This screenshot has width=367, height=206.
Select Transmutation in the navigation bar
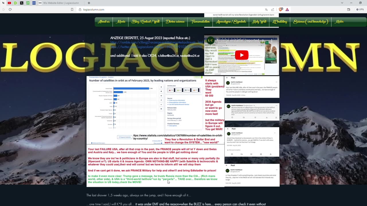(x=200, y=22)
